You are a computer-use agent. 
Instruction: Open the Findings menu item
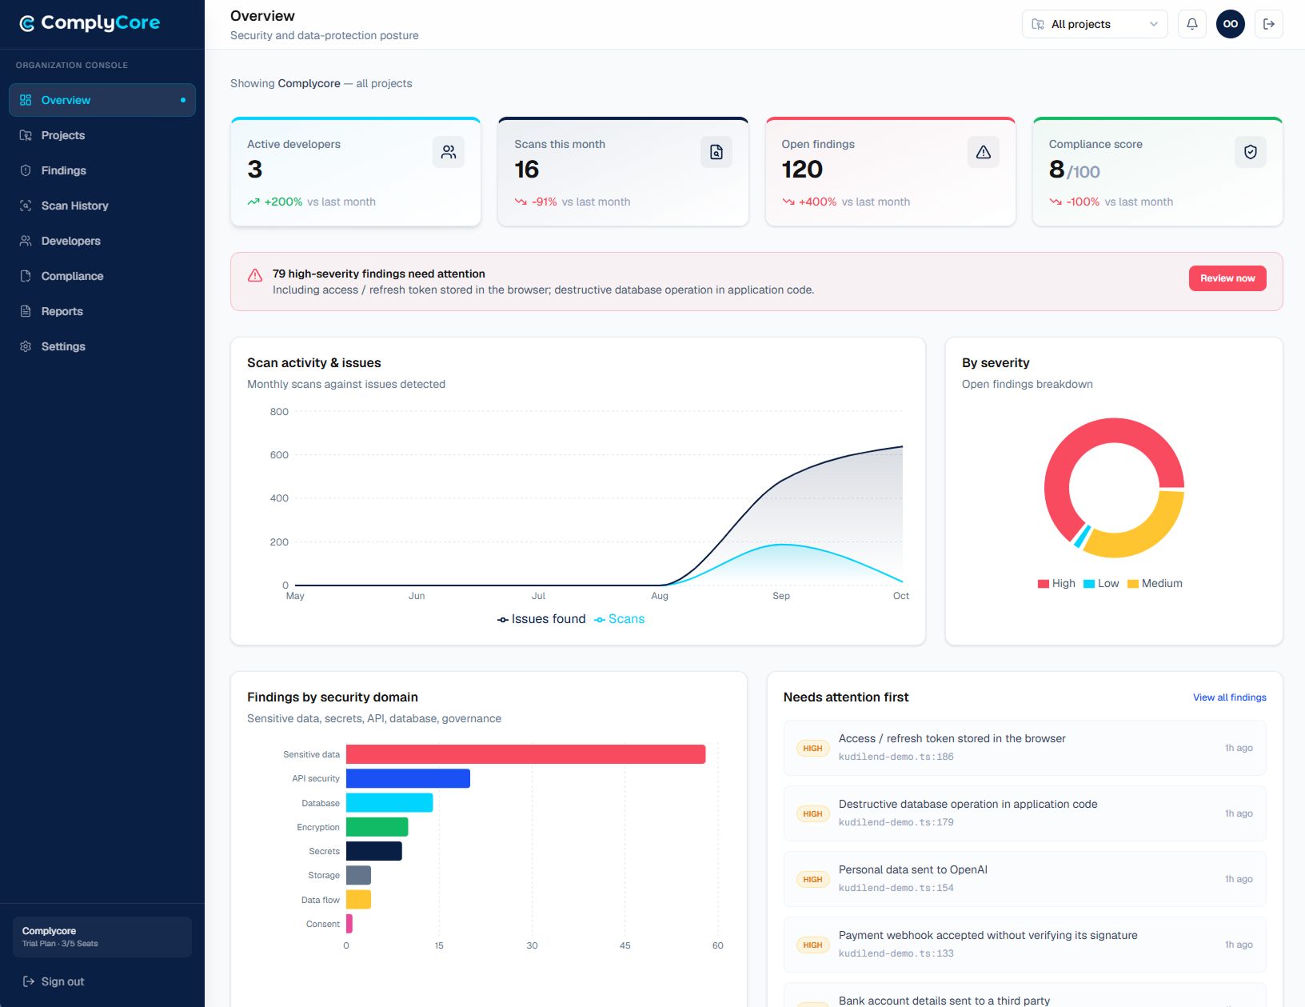[102, 170]
